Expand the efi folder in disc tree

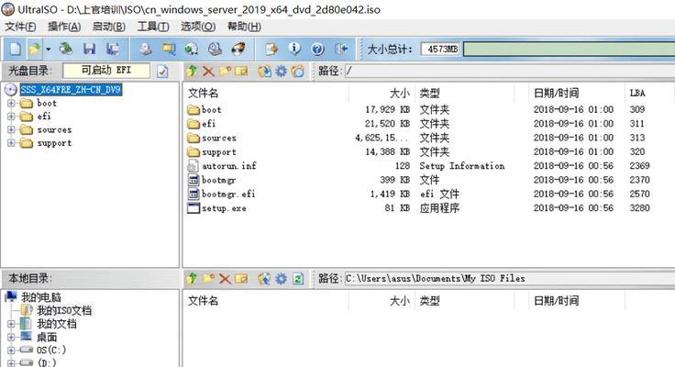(x=11, y=117)
